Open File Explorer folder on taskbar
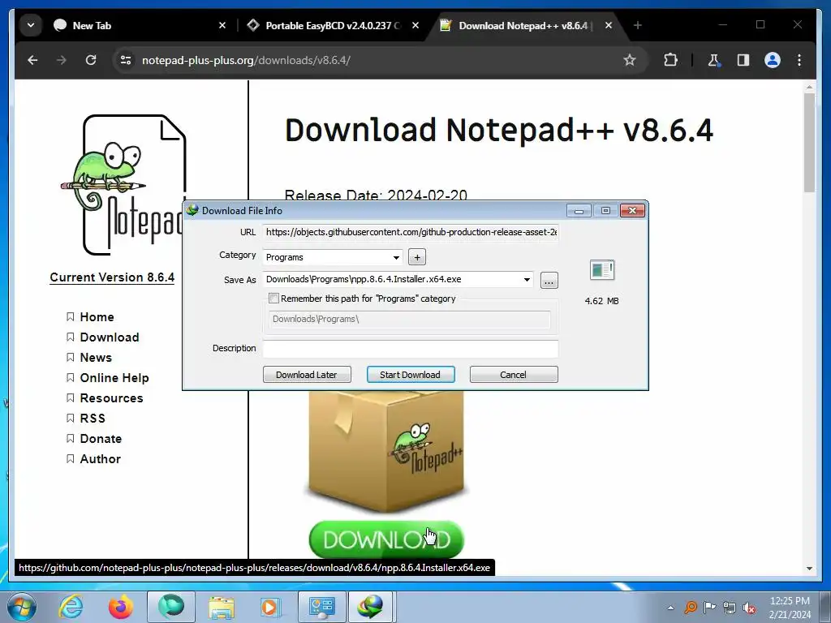The image size is (831, 623). click(221, 607)
